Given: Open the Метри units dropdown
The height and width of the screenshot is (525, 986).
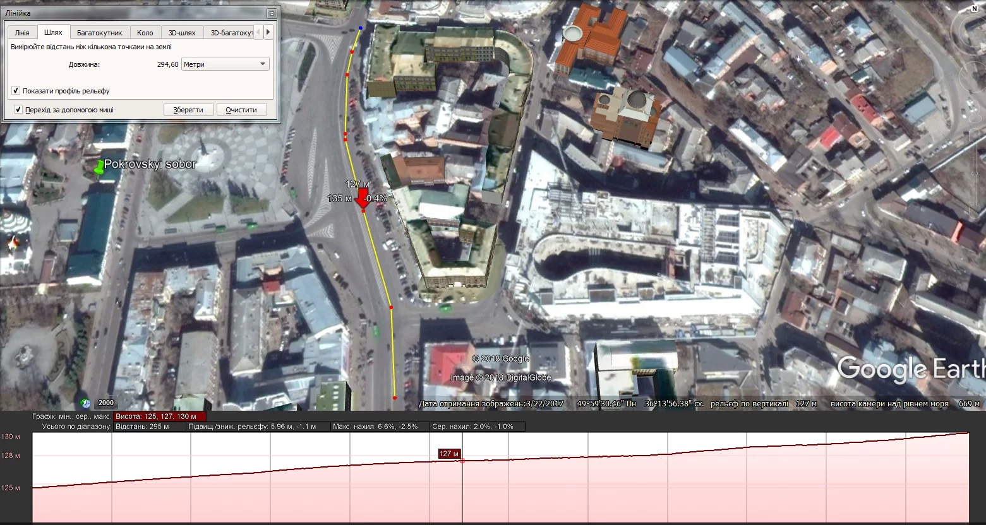Looking at the screenshot, I should (x=225, y=64).
